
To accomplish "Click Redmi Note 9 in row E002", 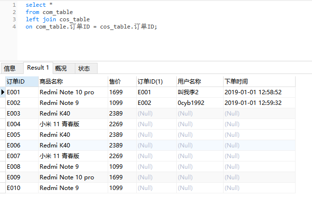I will [x=73, y=103].
